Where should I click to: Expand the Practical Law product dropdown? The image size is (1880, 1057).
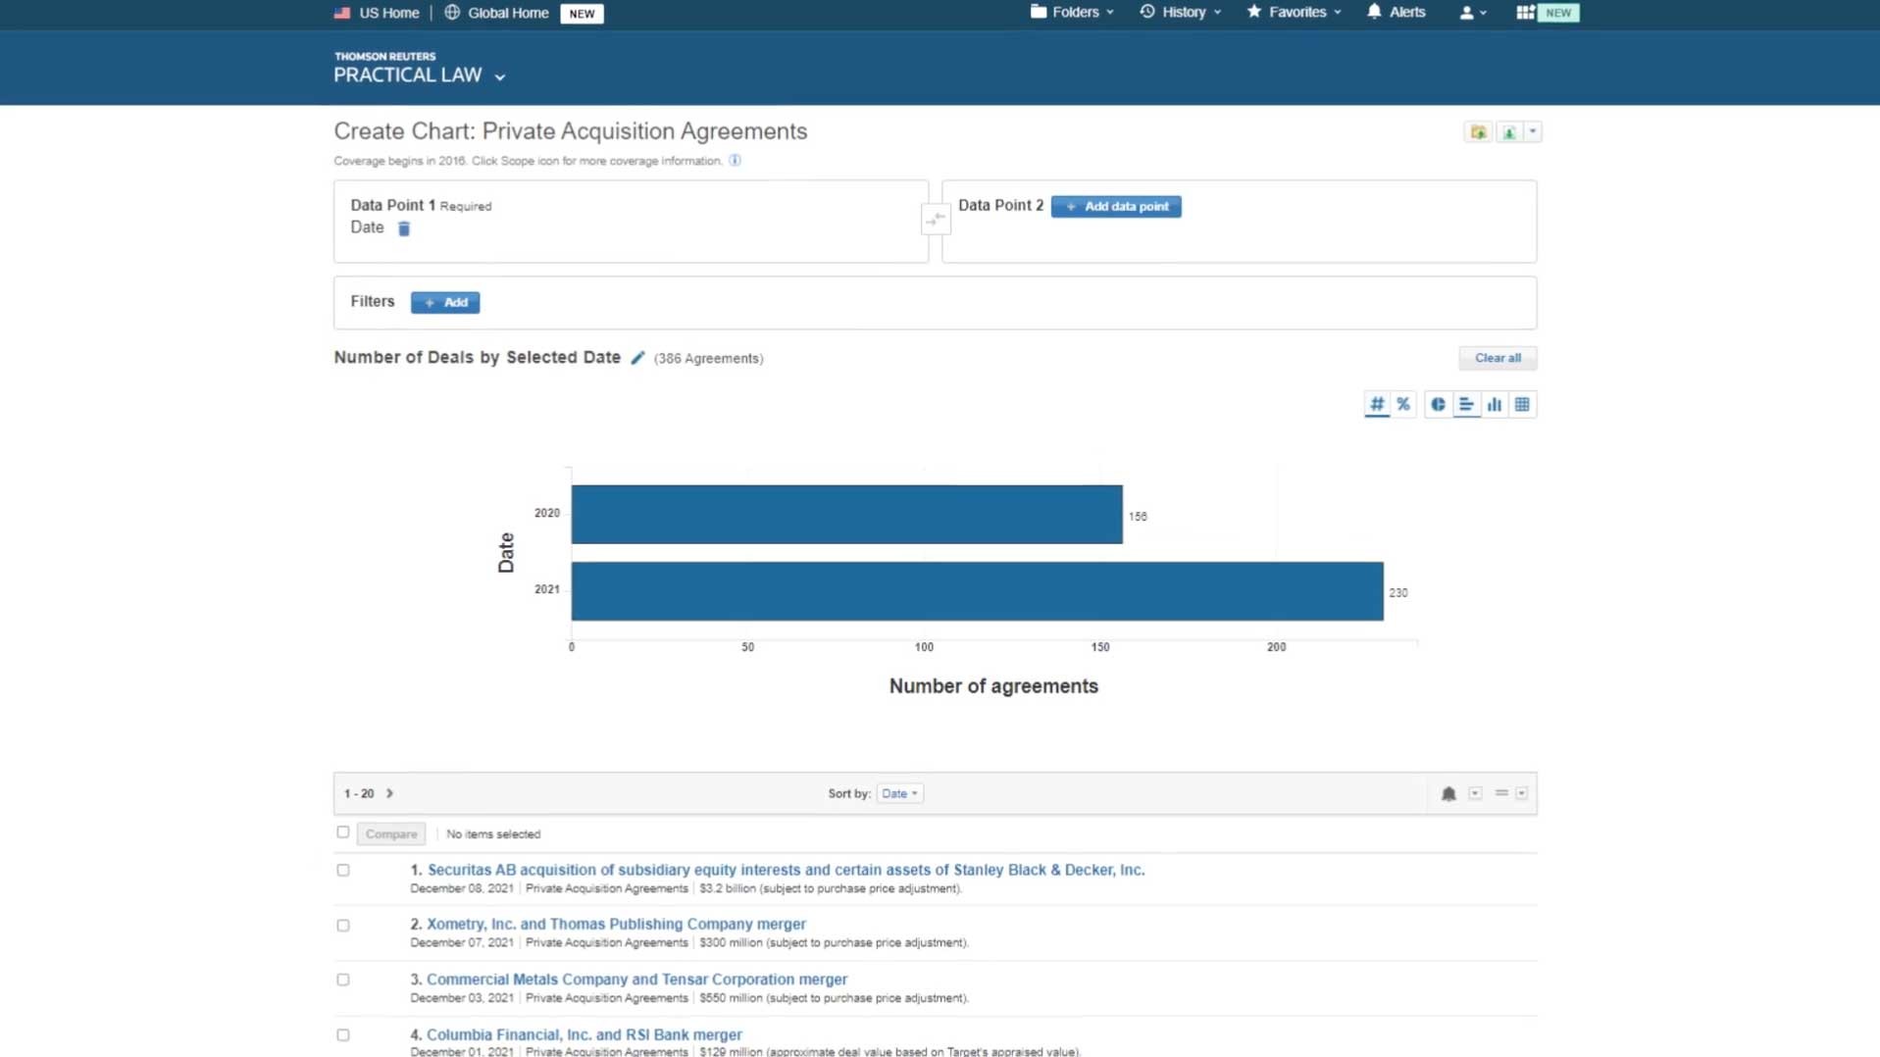pyautogui.click(x=499, y=76)
